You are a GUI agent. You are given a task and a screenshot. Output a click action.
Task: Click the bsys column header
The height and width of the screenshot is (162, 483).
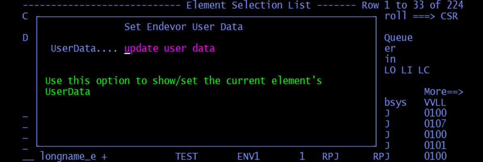click(x=395, y=102)
